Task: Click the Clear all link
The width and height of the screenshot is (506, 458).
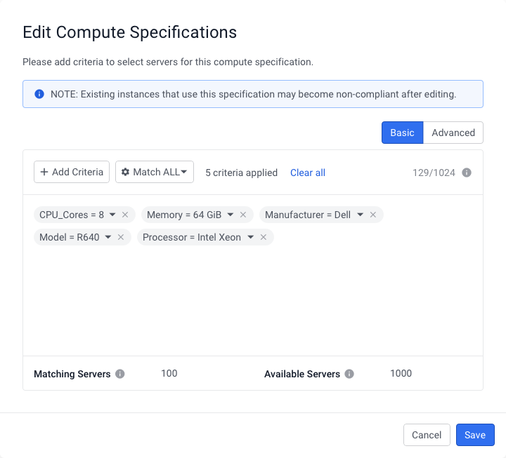Action: click(x=308, y=173)
